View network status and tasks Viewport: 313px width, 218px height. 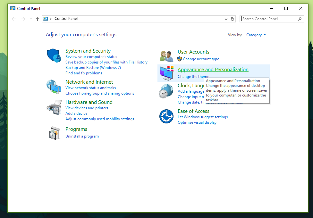click(x=91, y=88)
